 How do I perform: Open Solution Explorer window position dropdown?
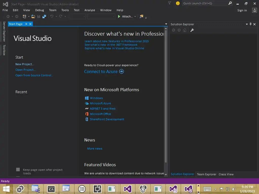pyautogui.click(x=247, y=24)
